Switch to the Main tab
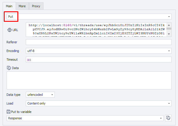This screenshot has height=126, width=178. (x=9, y=6)
